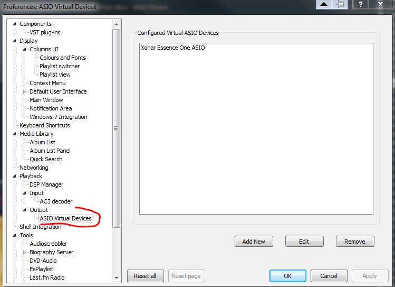
Task: Select Xonar Essence One ASIO device
Action: (x=173, y=48)
